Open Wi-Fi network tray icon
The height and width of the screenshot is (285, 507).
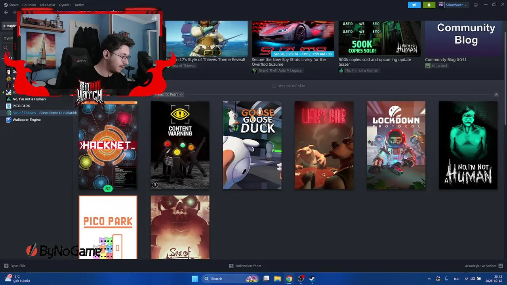(x=466, y=279)
